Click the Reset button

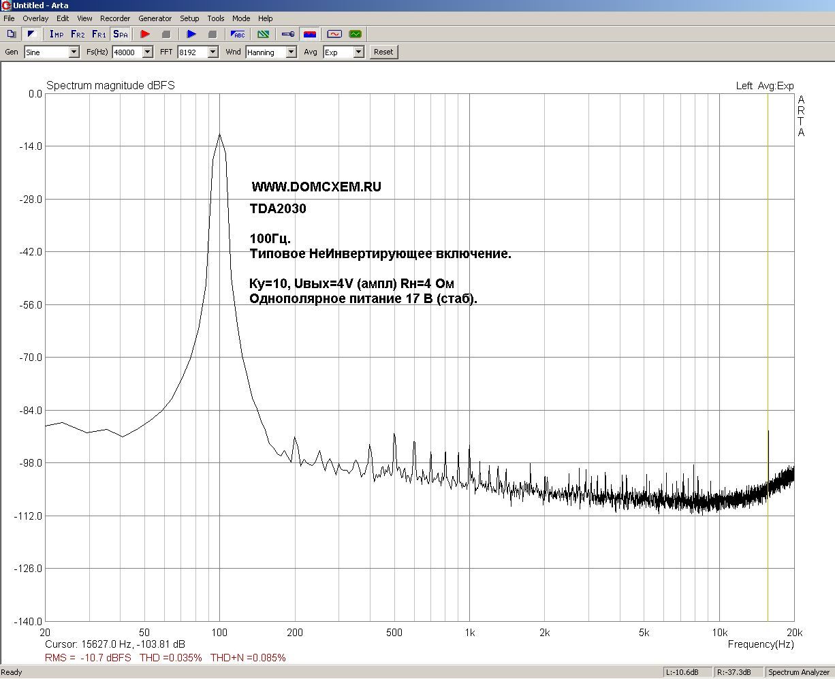[383, 52]
